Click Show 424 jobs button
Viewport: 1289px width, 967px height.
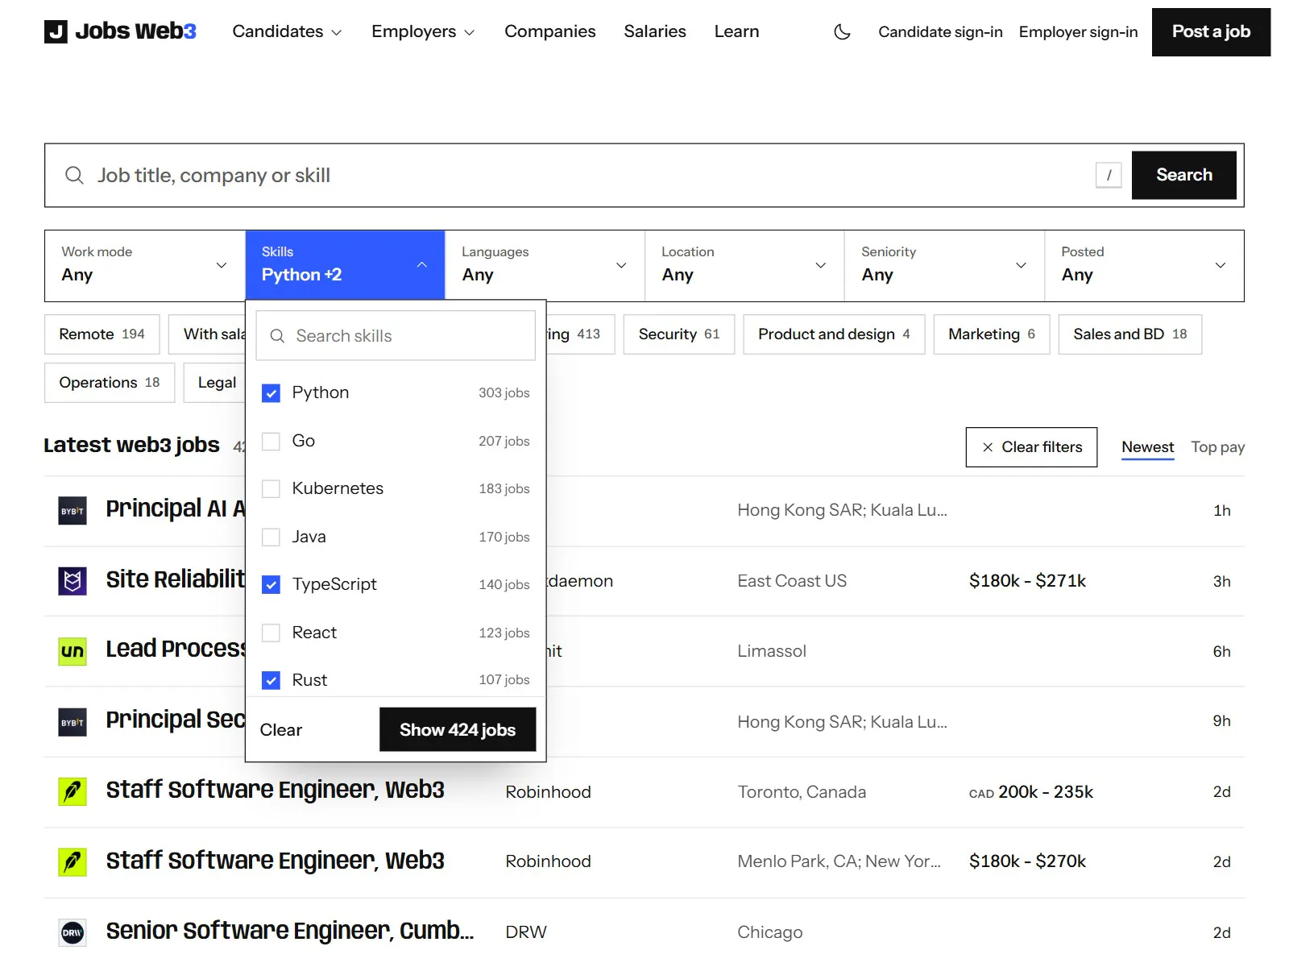pos(458,730)
